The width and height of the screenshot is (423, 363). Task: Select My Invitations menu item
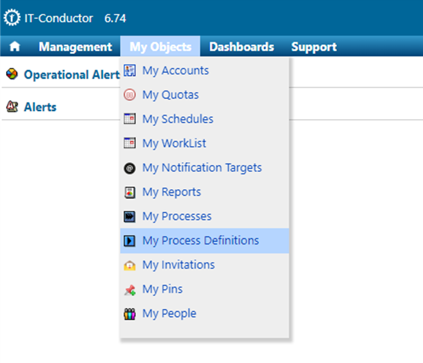click(x=178, y=265)
